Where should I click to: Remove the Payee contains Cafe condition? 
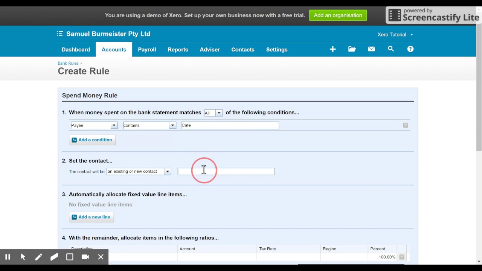tap(405, 125)
